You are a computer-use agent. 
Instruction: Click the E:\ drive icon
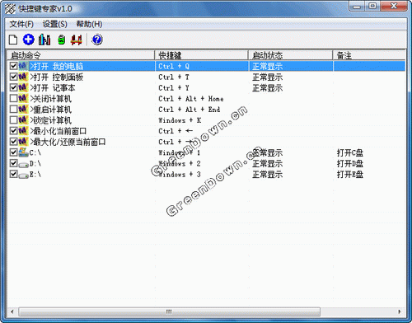tap(23, 175)
